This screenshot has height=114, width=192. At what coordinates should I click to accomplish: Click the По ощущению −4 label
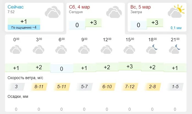pos(24,27)
